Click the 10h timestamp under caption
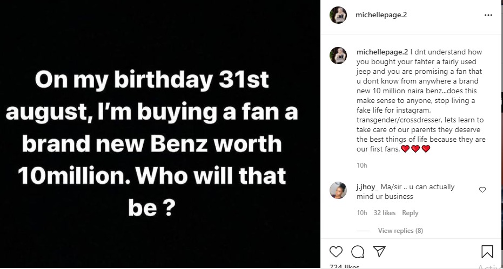The image size is (503, 269). [362, 165]
